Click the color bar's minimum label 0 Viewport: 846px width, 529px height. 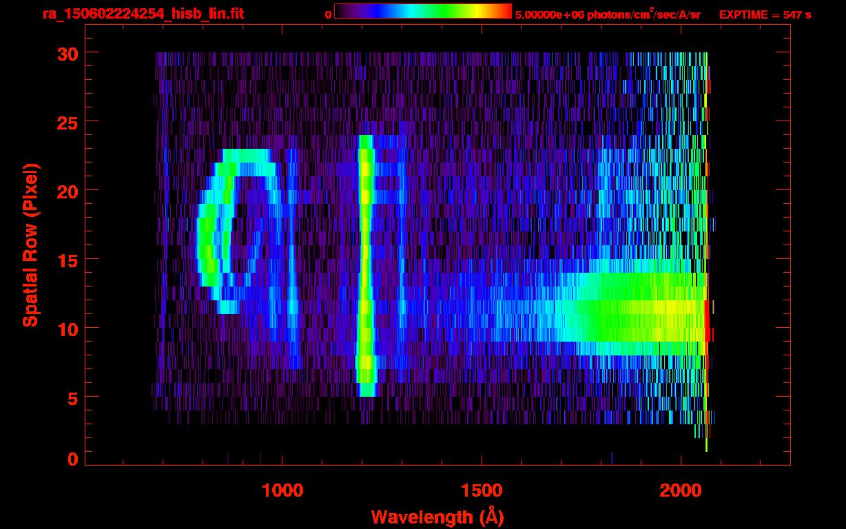(x=328, y=14)
